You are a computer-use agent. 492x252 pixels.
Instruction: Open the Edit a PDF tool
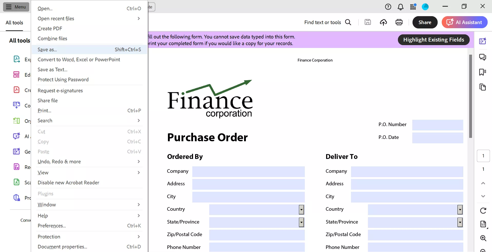pyautogui.click(x=17, y=74)
